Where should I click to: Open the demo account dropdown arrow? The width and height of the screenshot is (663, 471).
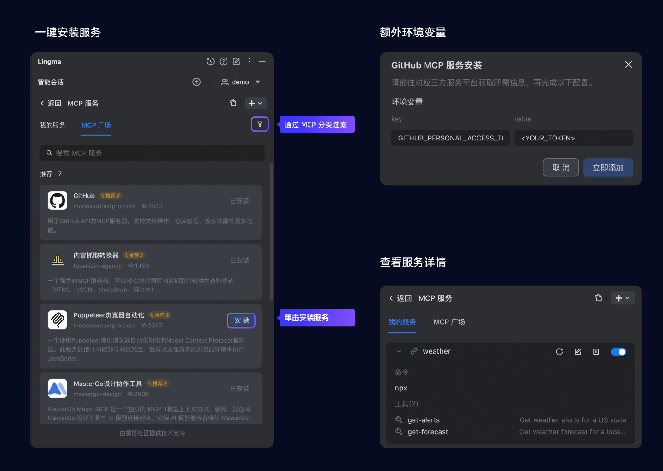point(258,82)
